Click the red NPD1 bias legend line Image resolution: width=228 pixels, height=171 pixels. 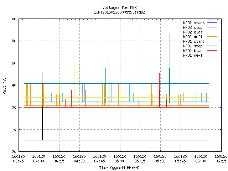(x=212, y=51)
